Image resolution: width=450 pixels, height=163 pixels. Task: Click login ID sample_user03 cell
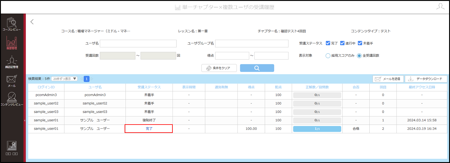click(46, 112)
